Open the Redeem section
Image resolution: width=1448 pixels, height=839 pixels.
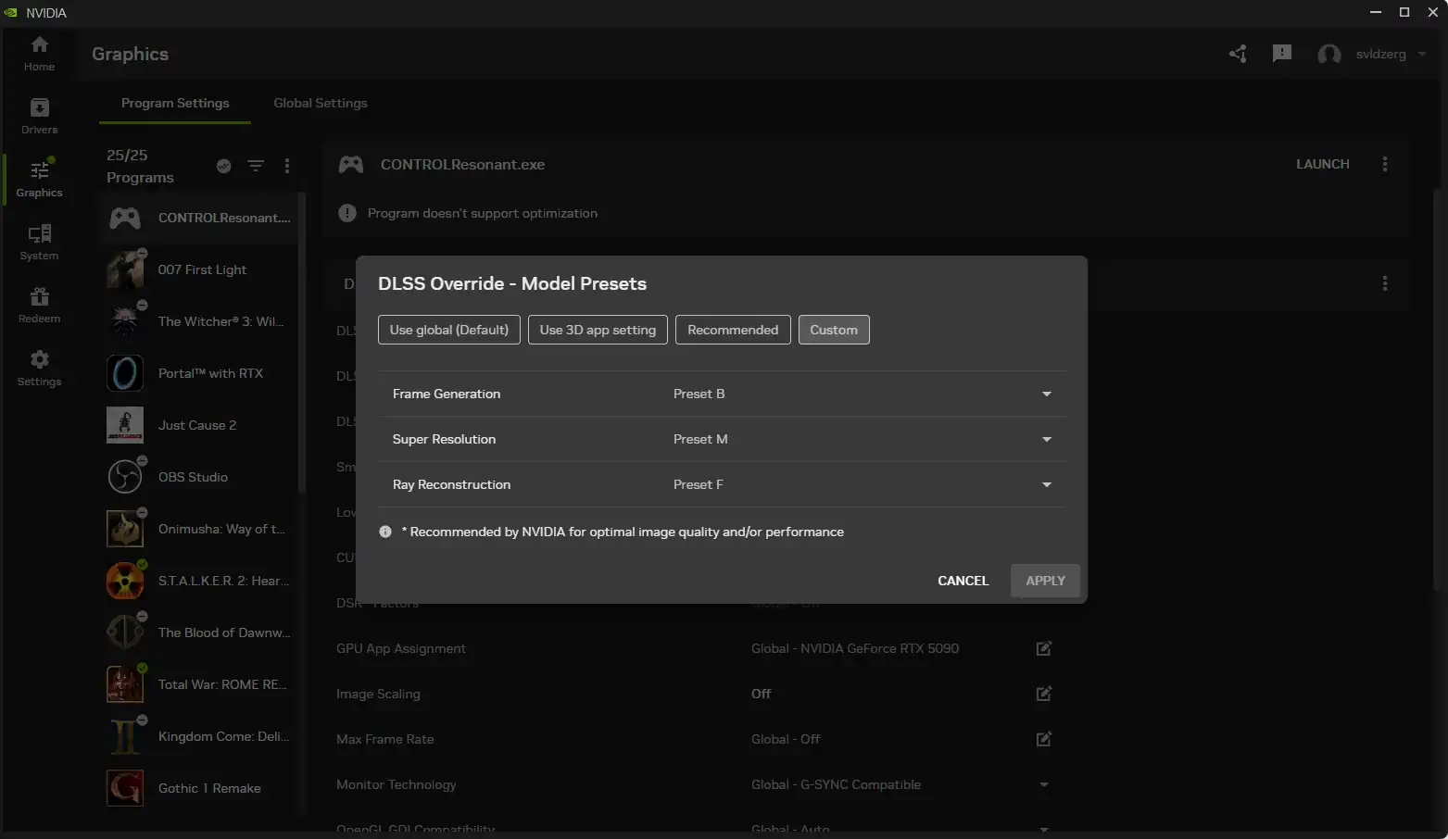click(39, 306)
